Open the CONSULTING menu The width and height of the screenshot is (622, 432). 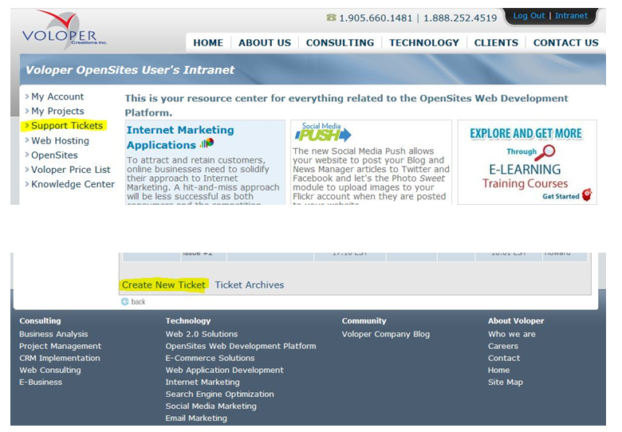coord(340,43)
